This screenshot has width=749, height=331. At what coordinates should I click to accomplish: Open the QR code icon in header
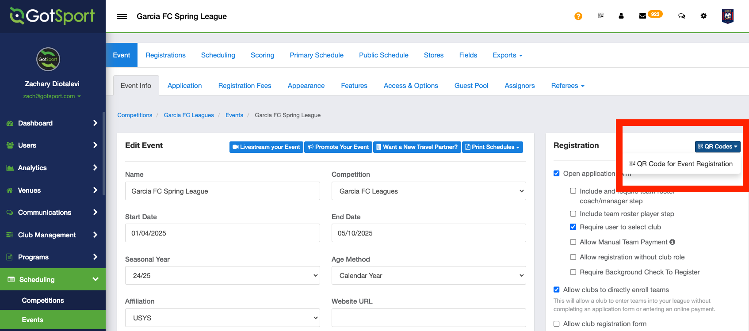point(600,16)
